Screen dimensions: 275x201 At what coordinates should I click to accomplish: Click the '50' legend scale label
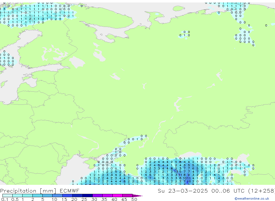(x=134, y=199)
